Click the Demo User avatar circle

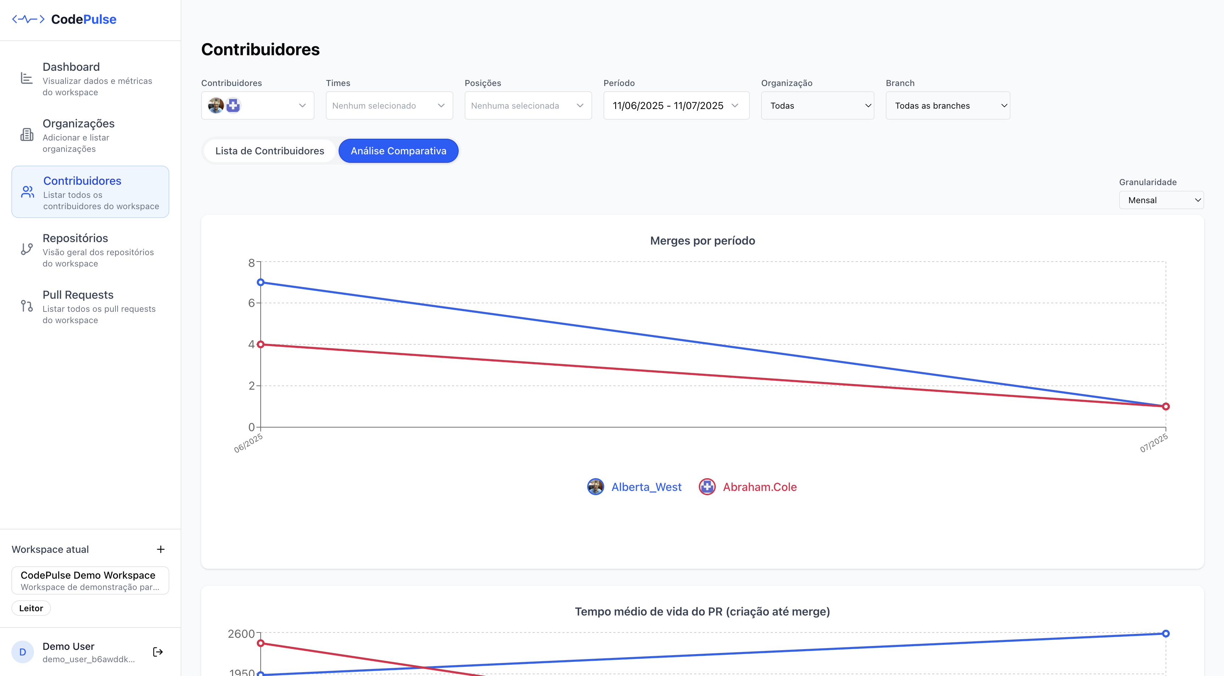[23, 652]
